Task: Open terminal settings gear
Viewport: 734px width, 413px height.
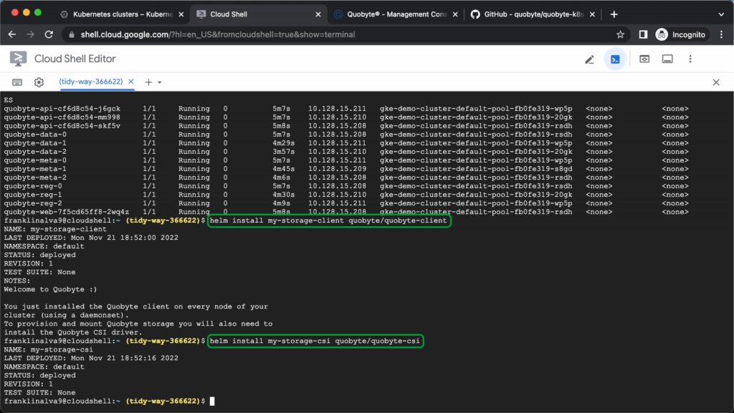Action: [x=39, y=82]
